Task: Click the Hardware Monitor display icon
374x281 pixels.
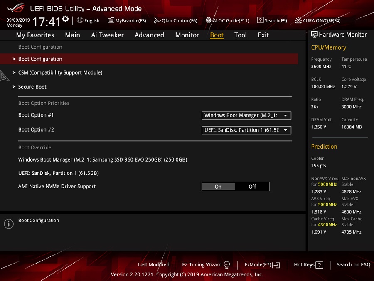Action: (x=315, y=35)
